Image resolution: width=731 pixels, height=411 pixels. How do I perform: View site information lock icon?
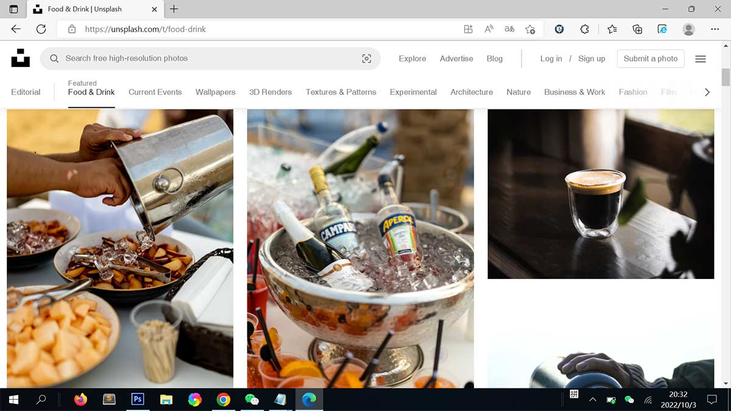tap(72, 29)
